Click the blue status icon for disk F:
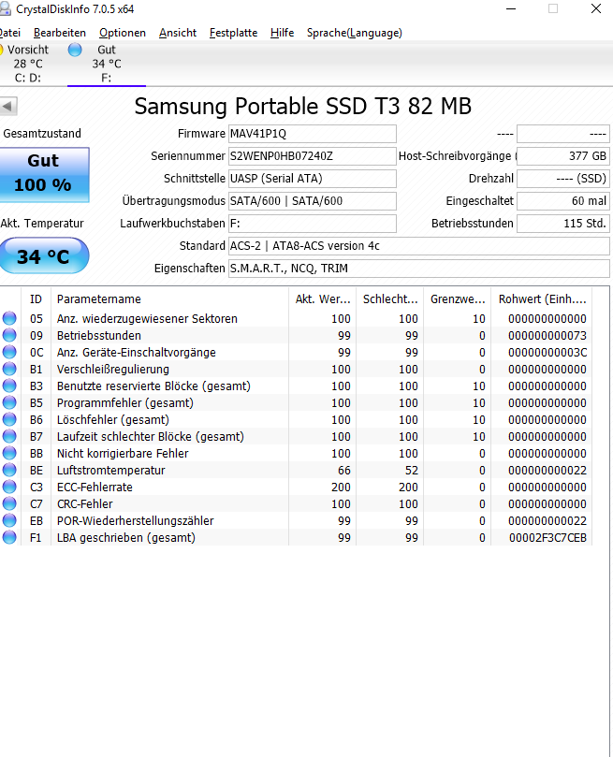The width and height of the screenshot is (613, 757). pos(75,50)
